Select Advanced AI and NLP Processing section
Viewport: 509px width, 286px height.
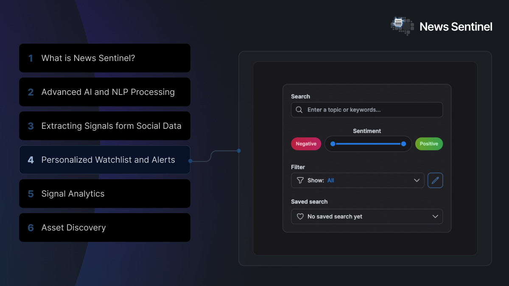point(105,92)
